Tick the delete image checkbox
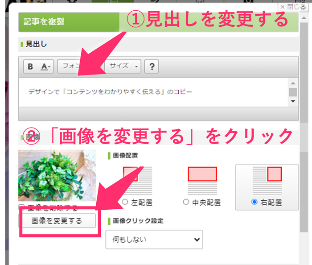The image size is (312, 265). click(x=21, y=207)
